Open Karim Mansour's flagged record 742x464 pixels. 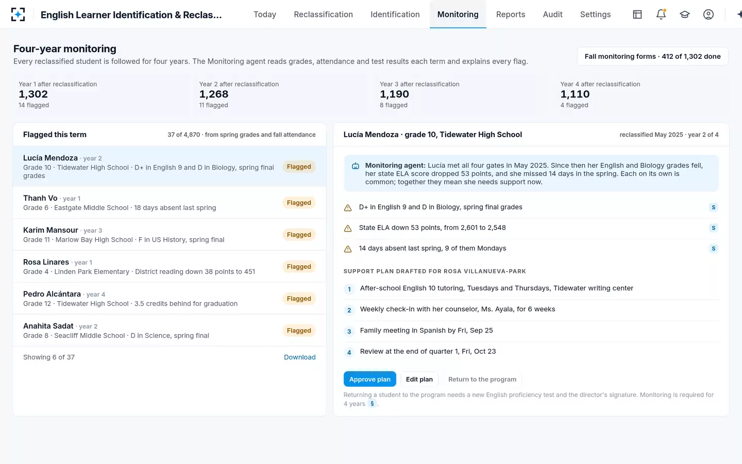click(170, 235)
